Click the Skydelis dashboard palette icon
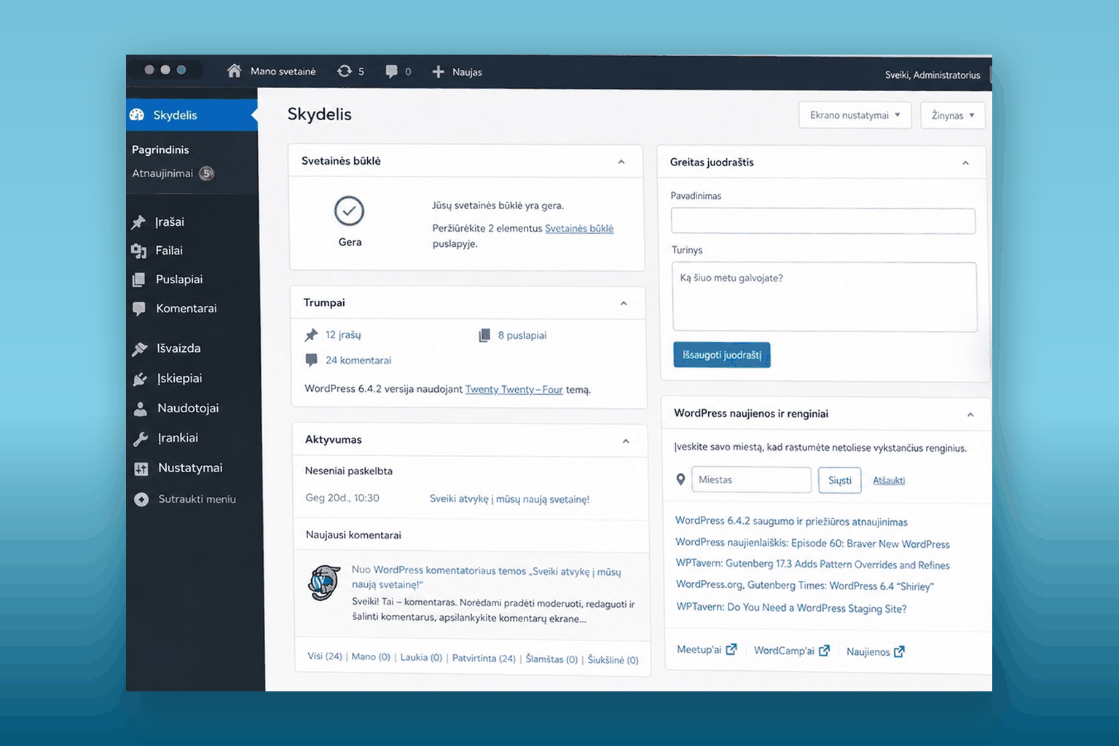 [x=137, y=115]
